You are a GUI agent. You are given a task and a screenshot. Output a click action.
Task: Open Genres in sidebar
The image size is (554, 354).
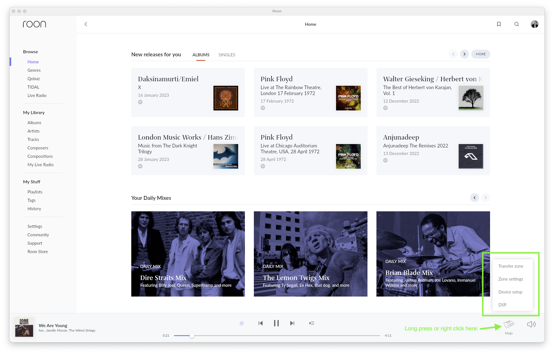pyautogui.click(x=34, y=70)
